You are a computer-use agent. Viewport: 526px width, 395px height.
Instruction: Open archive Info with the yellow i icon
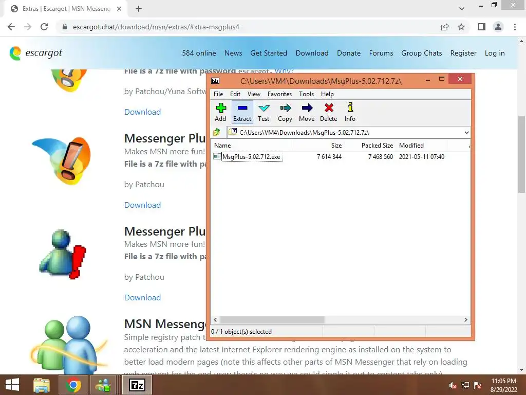tap(350, 112)
